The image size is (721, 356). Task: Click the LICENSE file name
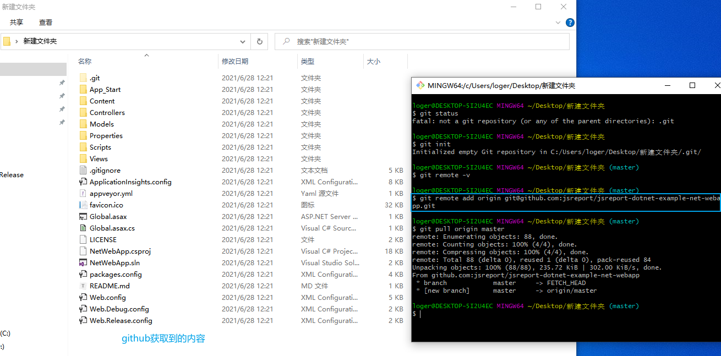point(103,240)
